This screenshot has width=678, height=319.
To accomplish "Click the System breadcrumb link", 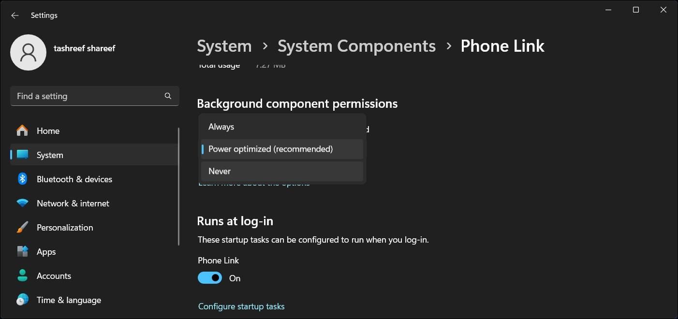I will click(224, 46).
